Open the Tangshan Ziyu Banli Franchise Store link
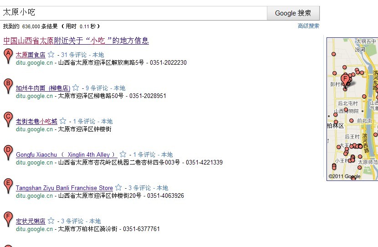This screenshot has height=247, width=378. coord(64,188)
